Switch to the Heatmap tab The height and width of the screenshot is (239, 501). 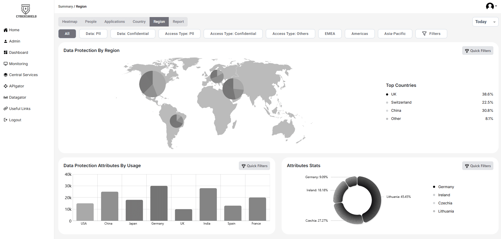[70, 22]
